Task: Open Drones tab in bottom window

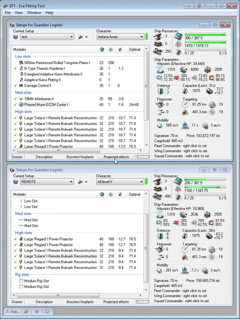Action: point(17,302)
